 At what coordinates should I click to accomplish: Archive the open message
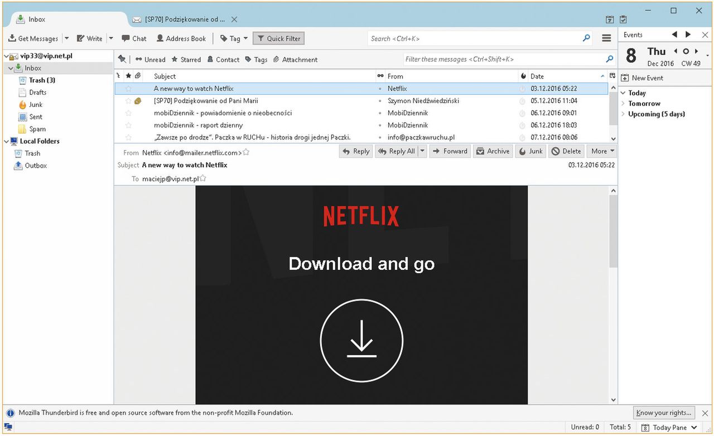pyautogui.click(x=493, y=151)
